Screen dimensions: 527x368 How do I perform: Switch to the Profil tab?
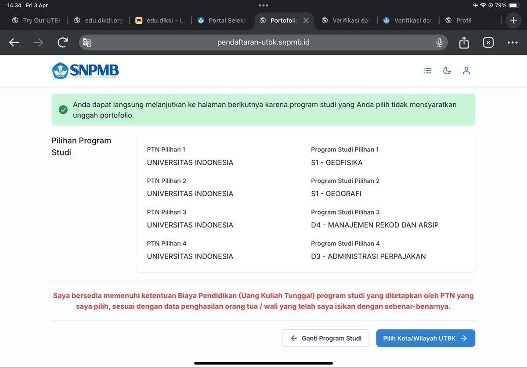470,20
